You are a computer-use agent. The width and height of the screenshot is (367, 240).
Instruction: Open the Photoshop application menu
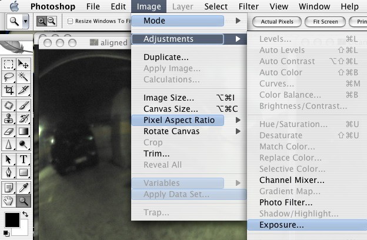pyautogui.click(x=53, y=6)
